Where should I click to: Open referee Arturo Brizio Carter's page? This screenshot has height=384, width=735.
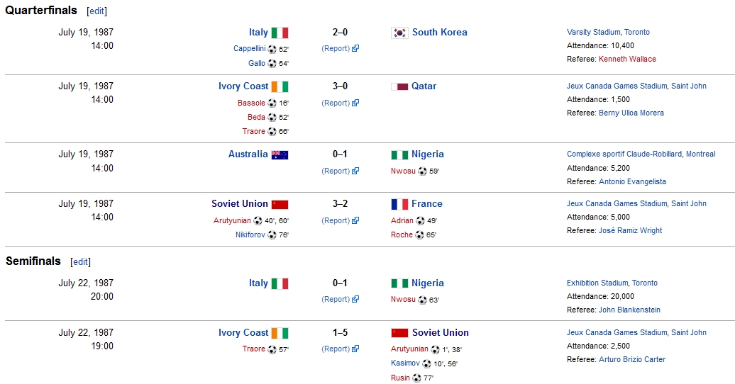632,360
